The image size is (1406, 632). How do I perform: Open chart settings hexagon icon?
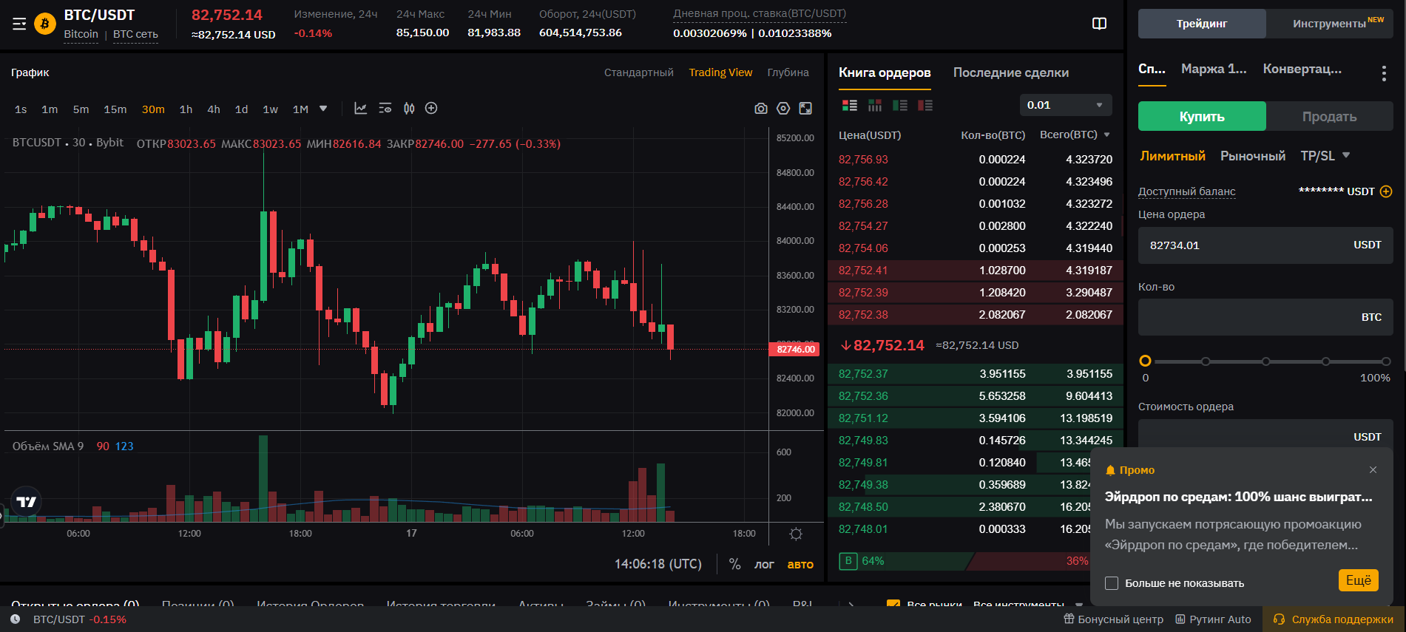pos(783,109)
